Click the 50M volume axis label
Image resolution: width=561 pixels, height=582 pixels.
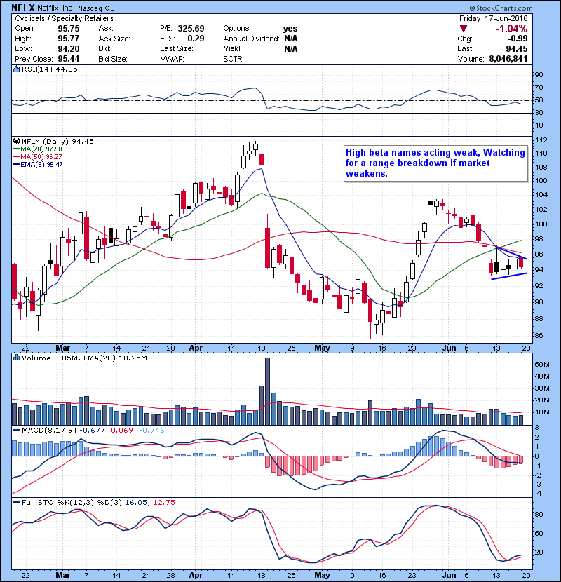542,365
